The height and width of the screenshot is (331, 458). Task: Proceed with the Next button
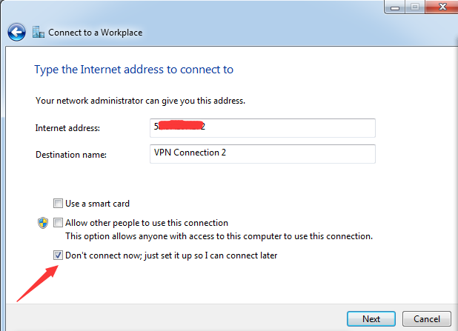[x=371, y=318]
